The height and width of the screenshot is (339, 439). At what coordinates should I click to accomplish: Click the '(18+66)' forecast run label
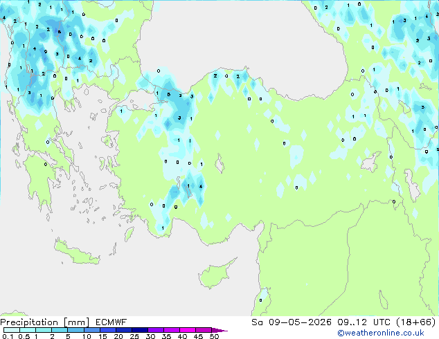click(x=416, y=322)
